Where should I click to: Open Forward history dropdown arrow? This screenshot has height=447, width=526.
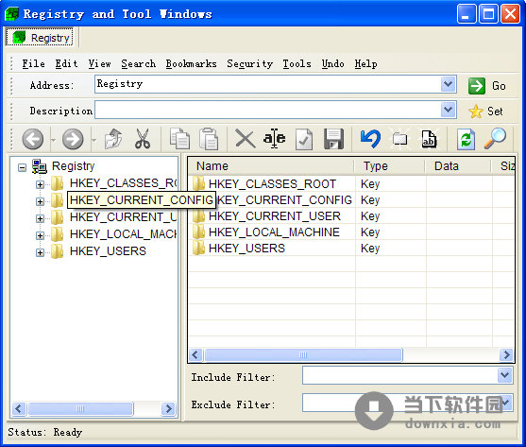93,140
